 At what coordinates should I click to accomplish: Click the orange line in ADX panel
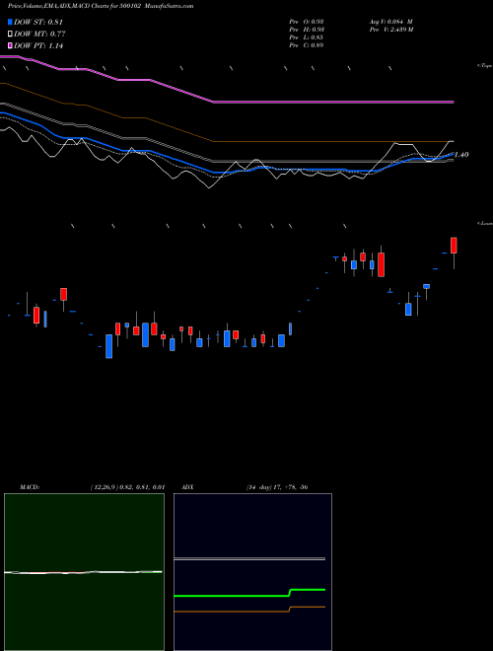point(249,610)
